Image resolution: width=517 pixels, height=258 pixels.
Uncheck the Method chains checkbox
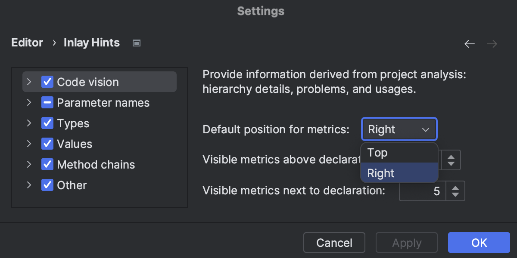tap(47, 164)
